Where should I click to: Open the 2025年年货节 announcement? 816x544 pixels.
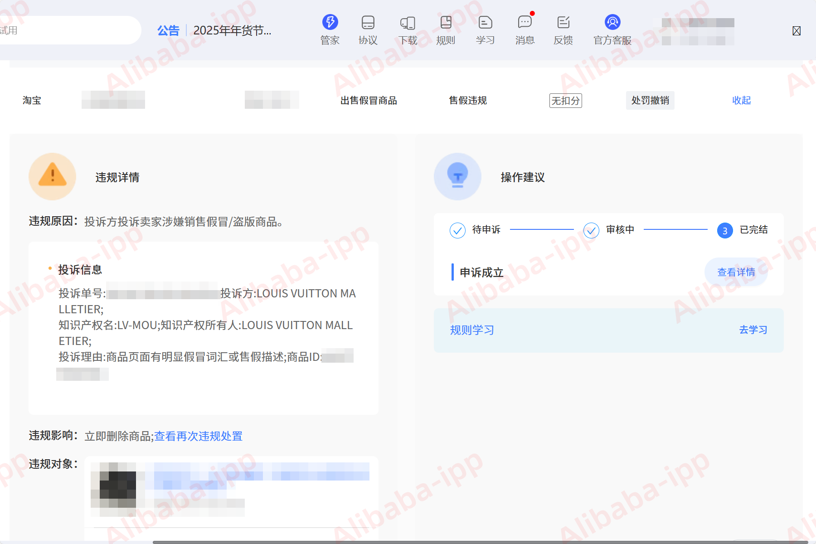(232, 30)
